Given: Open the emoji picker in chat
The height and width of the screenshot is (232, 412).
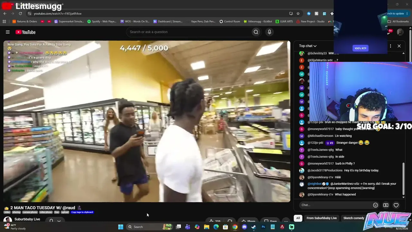Looking at the screenshot, I should pos(375,205).
